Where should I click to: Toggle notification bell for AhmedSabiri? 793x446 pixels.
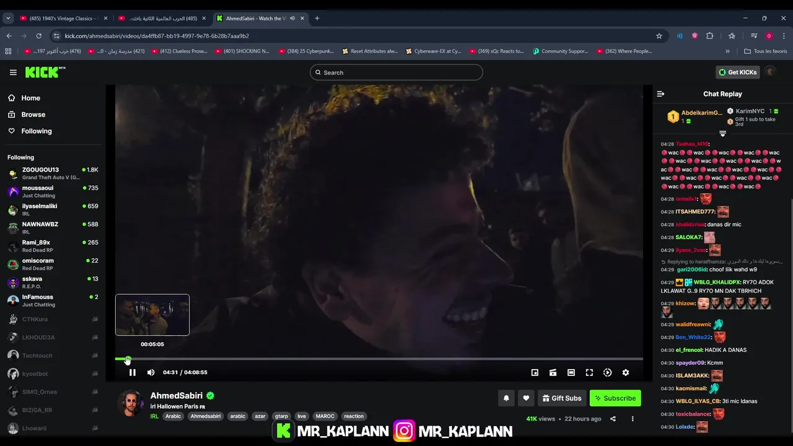click(x=506, y=398)
